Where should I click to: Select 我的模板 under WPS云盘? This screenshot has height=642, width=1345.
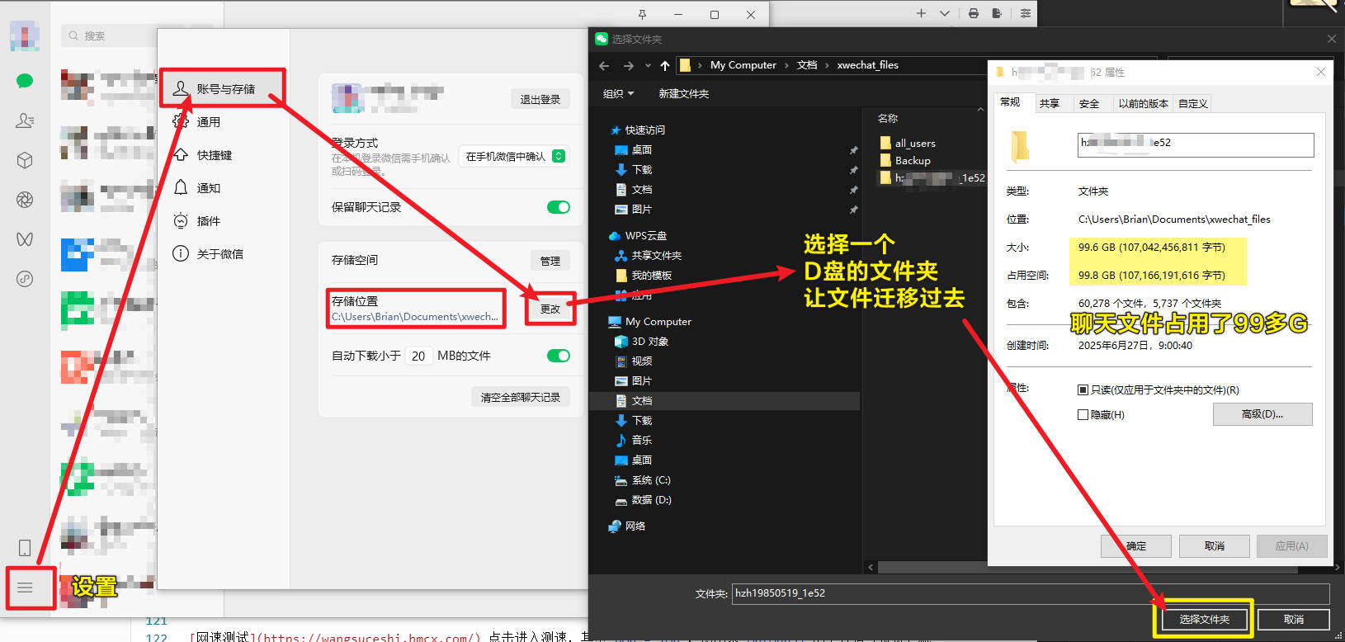tap(652, 276)
